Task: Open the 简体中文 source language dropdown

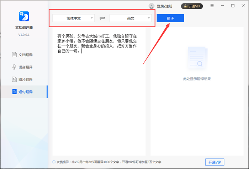Action: pos(74,18)
